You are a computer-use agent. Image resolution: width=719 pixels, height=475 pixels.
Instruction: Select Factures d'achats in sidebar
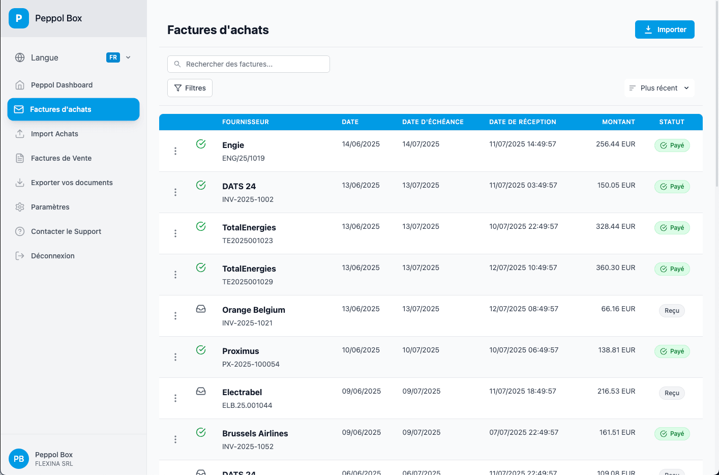click(x=73, y=109)
